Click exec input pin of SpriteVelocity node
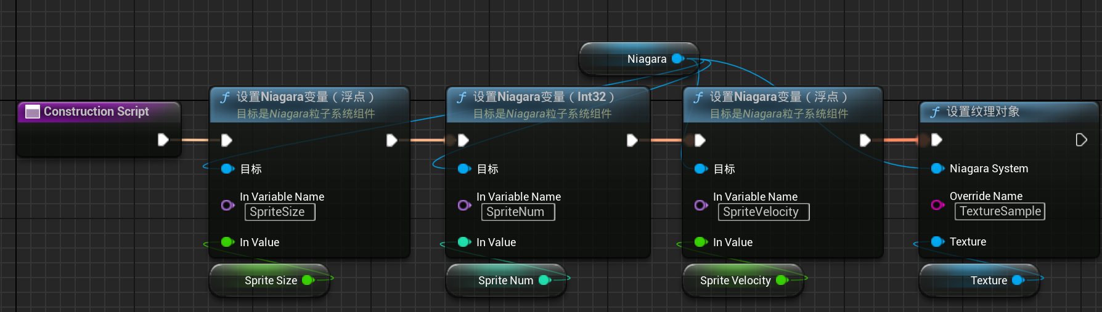Image resolution: width=1102 pixels, height=312 pixels. click(700, 140)
